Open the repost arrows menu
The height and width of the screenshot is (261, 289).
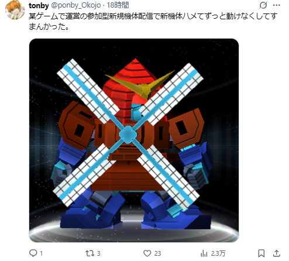pos(90,253)
